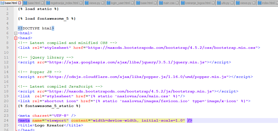
Task: Click line number 15 in the margin
Action: point(6,77)
